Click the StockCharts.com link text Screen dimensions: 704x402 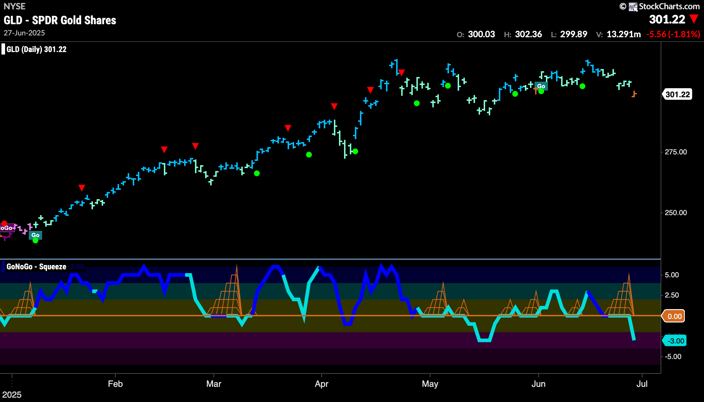(x=669, y=7)
